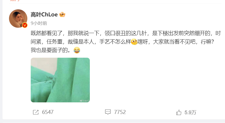Viewport: 225px width, 123px height.
Task: Open the green clothing photo thumbnail
Action: pos(60,80)
